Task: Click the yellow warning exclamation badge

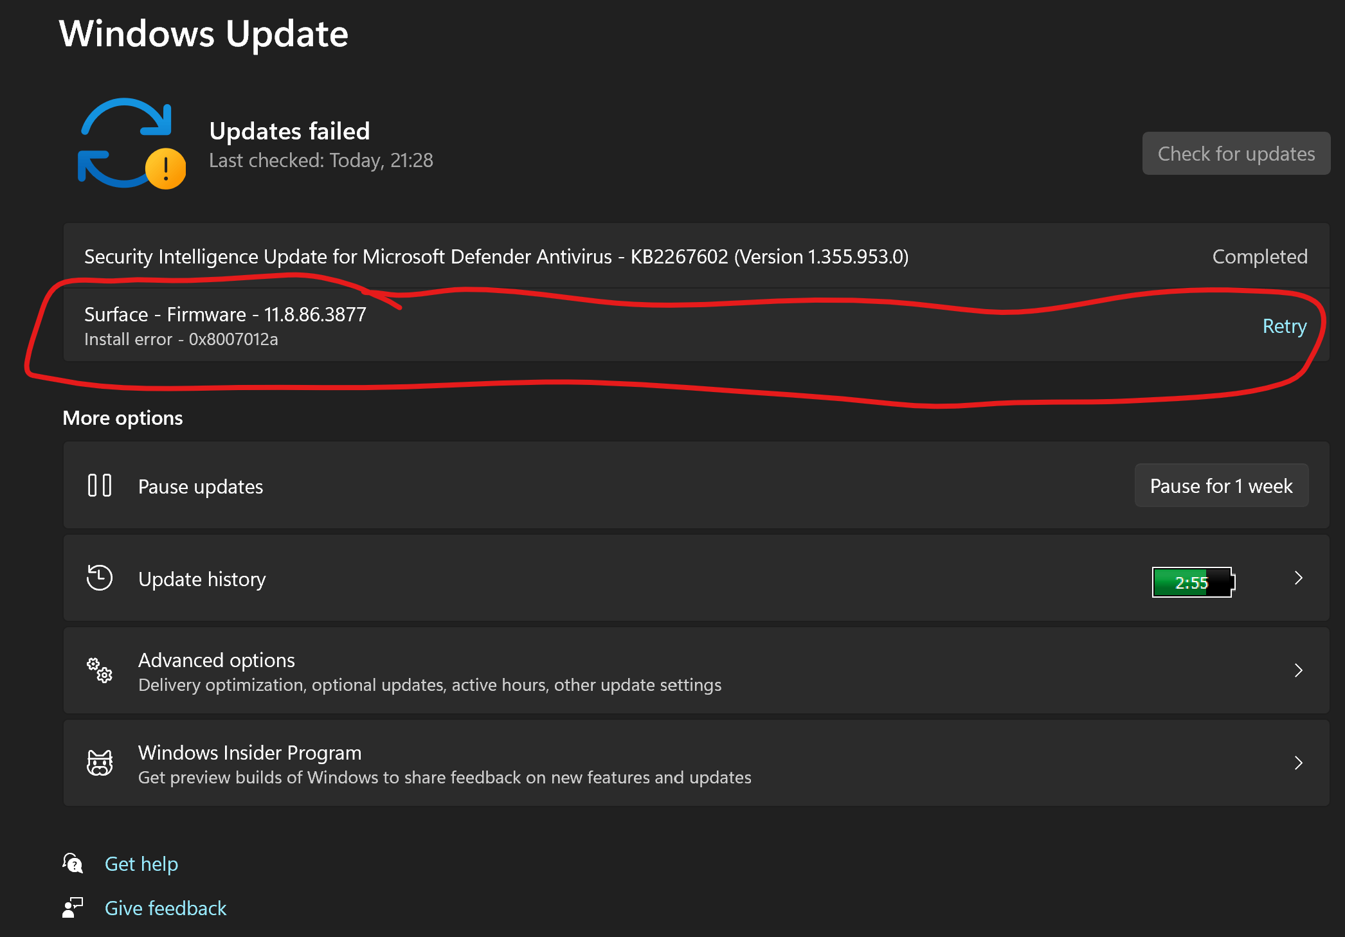Action: [x=166, y=169]
